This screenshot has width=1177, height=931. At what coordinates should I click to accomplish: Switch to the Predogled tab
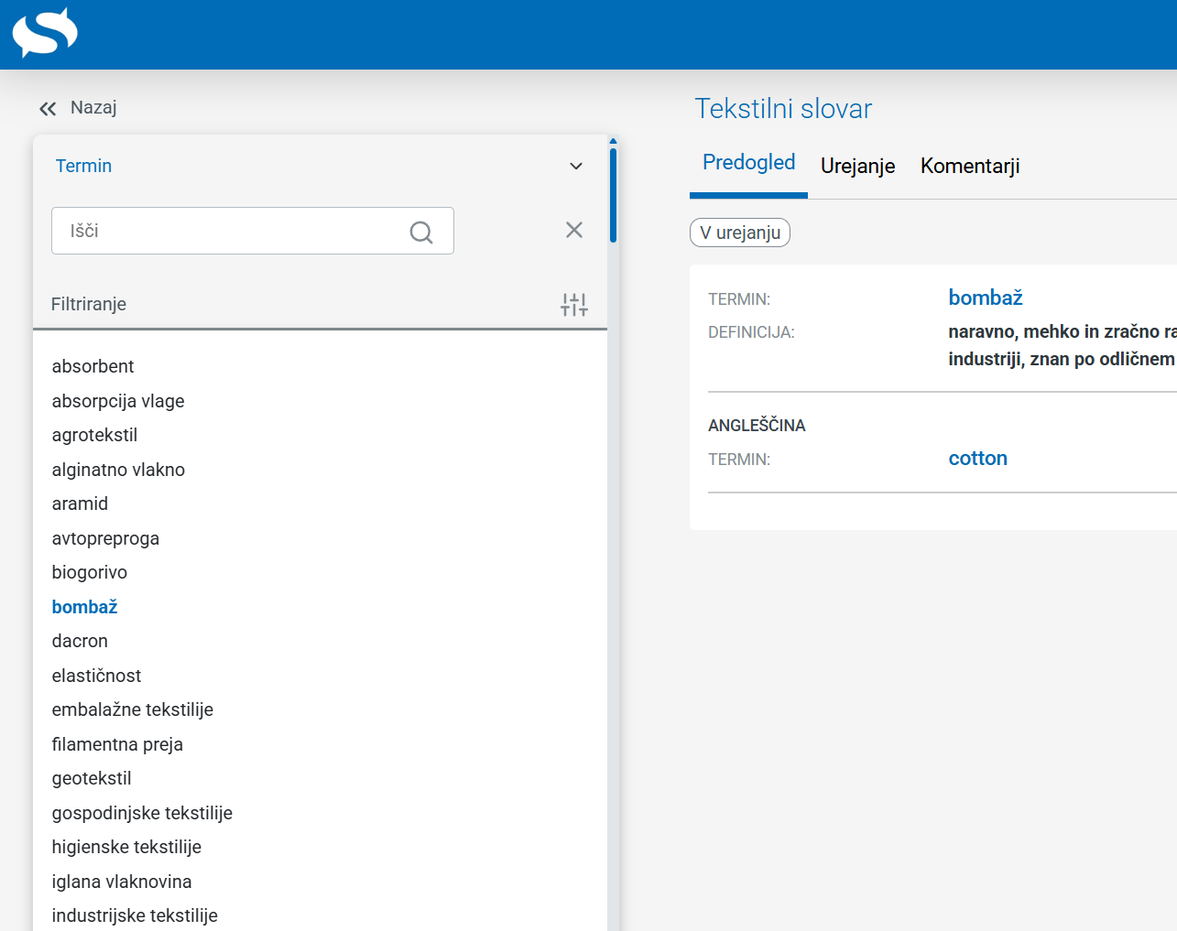748,163
